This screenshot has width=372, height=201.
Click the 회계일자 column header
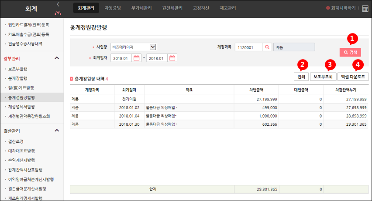point(129,90)
